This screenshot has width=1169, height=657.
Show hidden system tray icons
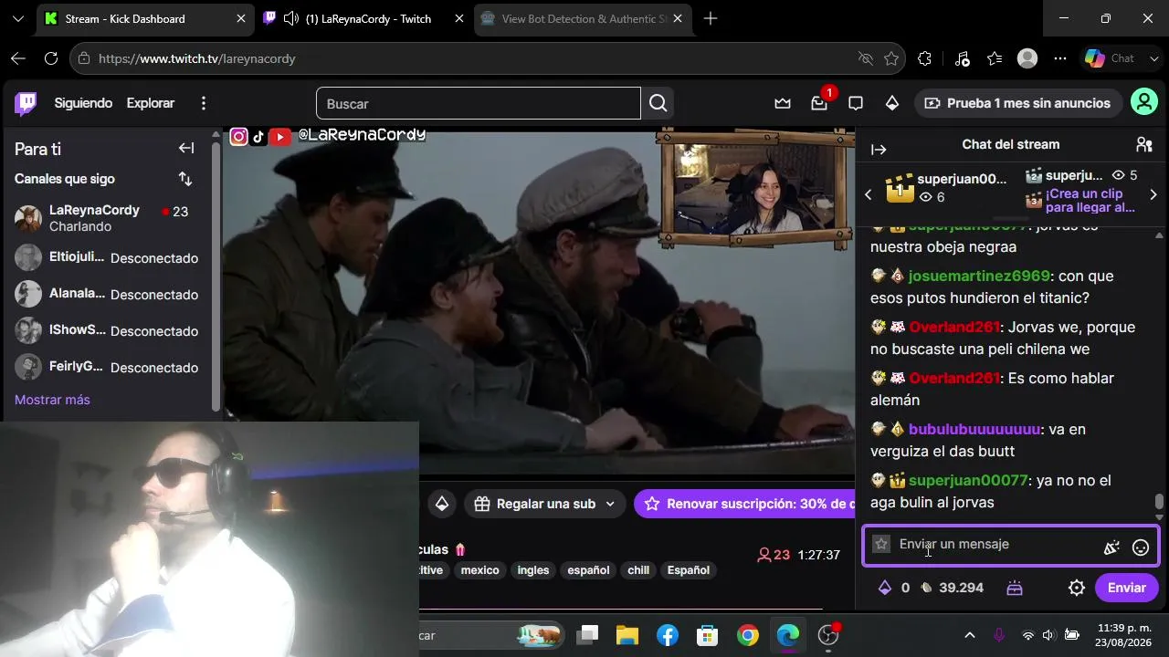coord(970,635)
